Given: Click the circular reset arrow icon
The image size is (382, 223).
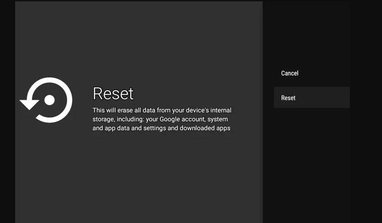Looking at the screenshot, I should pos(46,100).
